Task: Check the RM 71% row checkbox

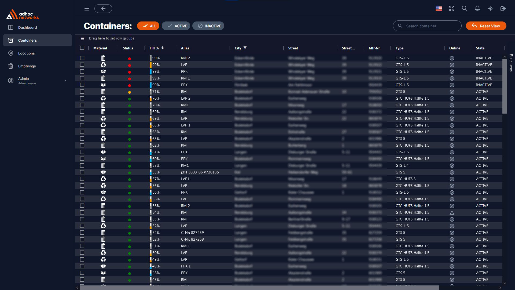Action: click(x=82, y=92)
